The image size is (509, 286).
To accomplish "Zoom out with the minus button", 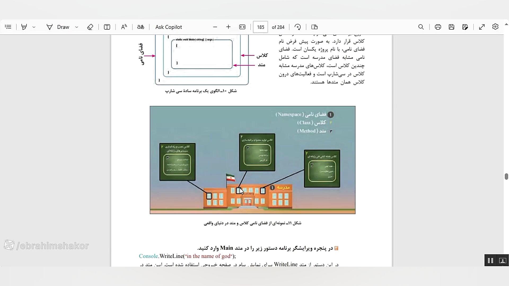I will (215, 27).
